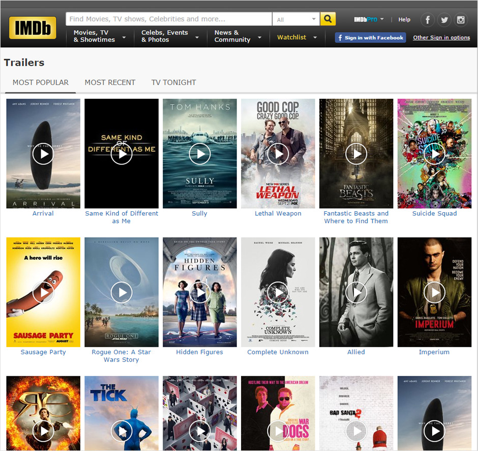Screen dimensions: 478x451
Task: Open the IMDbPro dropdown
Action: [x=369, y=19]
